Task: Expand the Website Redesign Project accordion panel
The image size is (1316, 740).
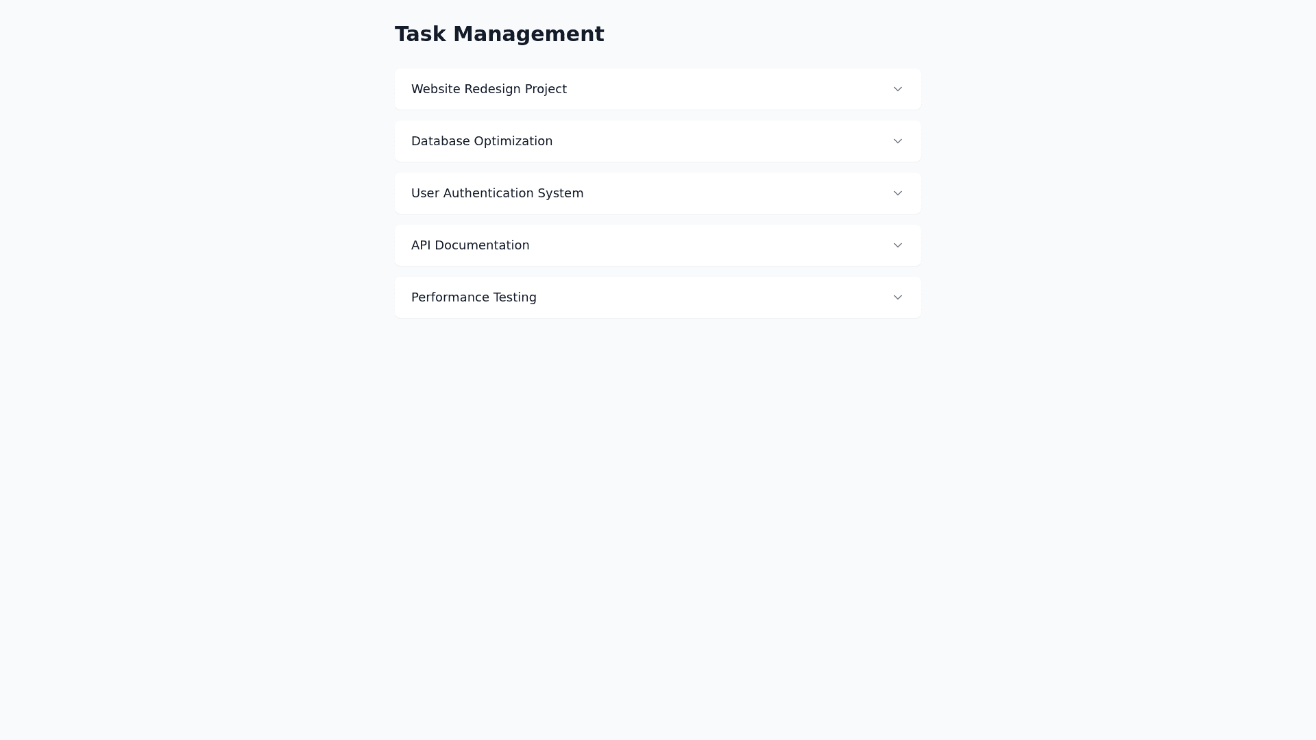Action: [658, 89]
